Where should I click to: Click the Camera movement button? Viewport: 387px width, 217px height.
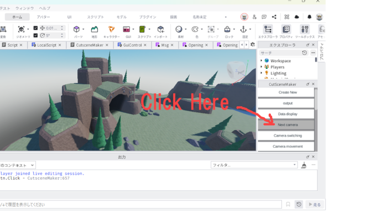(286, 147)
